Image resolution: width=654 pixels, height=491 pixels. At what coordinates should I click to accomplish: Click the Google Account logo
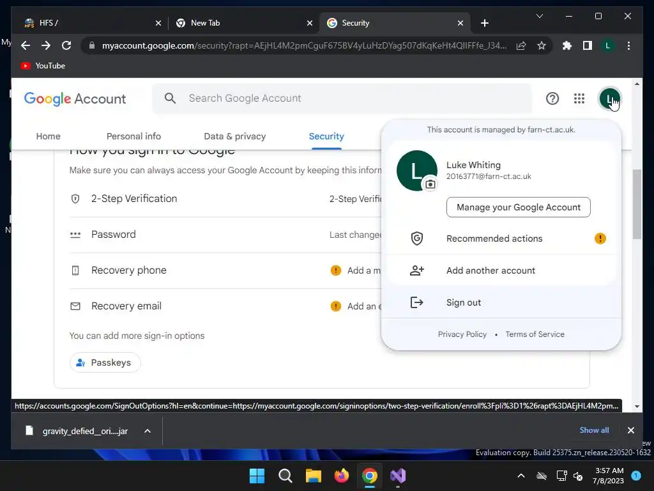click(75, 99)
